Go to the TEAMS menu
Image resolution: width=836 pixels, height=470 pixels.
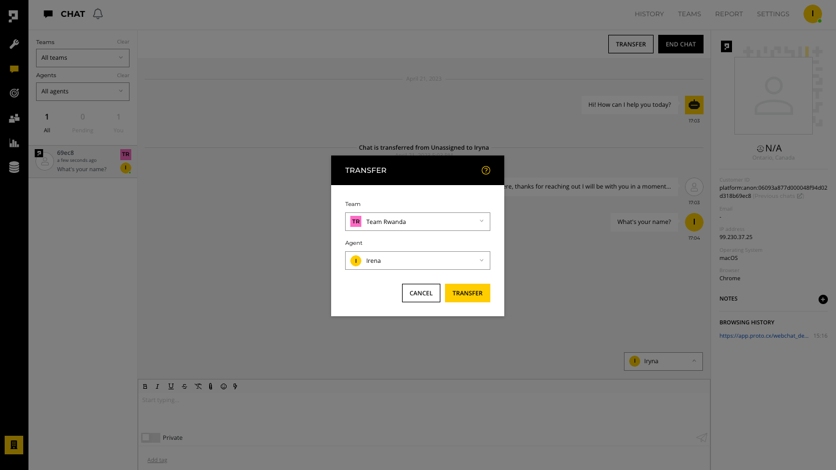[x=689, y=14]
